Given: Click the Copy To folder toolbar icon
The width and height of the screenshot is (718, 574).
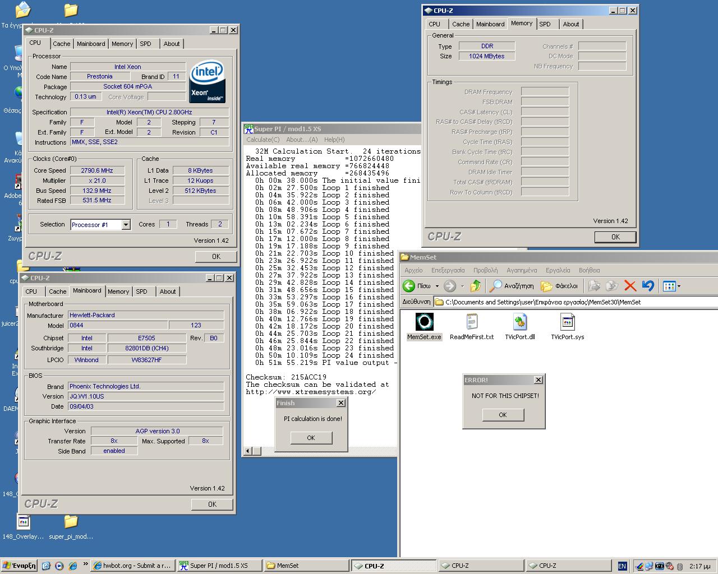Looking at the screenshot, I should pos(612,286).
